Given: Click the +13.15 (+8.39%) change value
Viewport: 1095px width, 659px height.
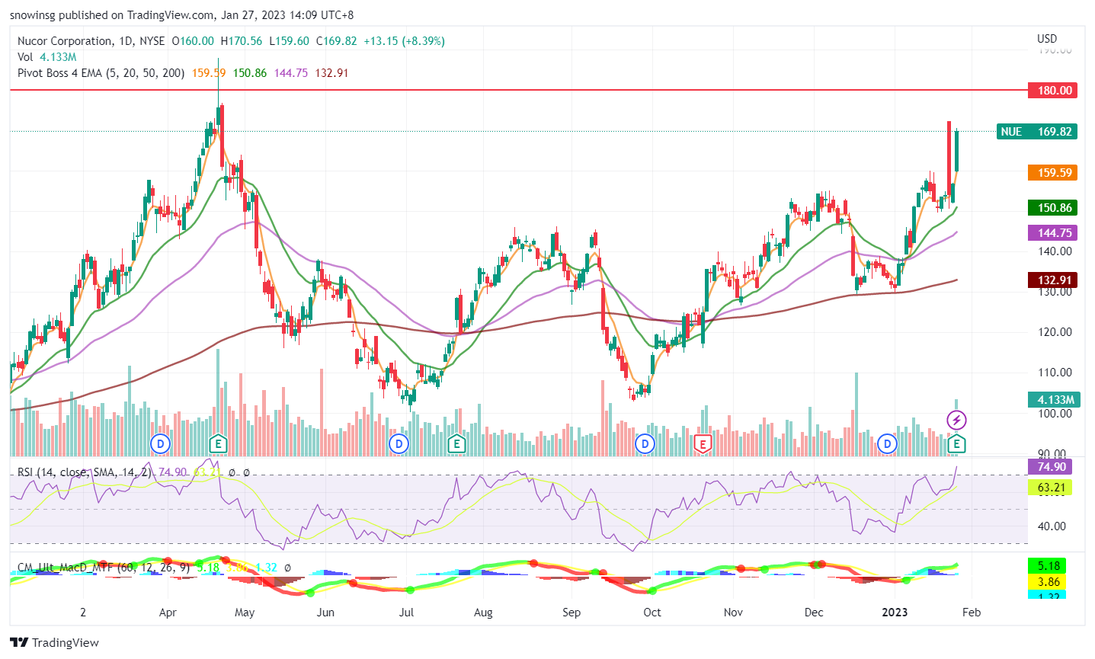Looking at the screenshot, I should tap(403, 41).
